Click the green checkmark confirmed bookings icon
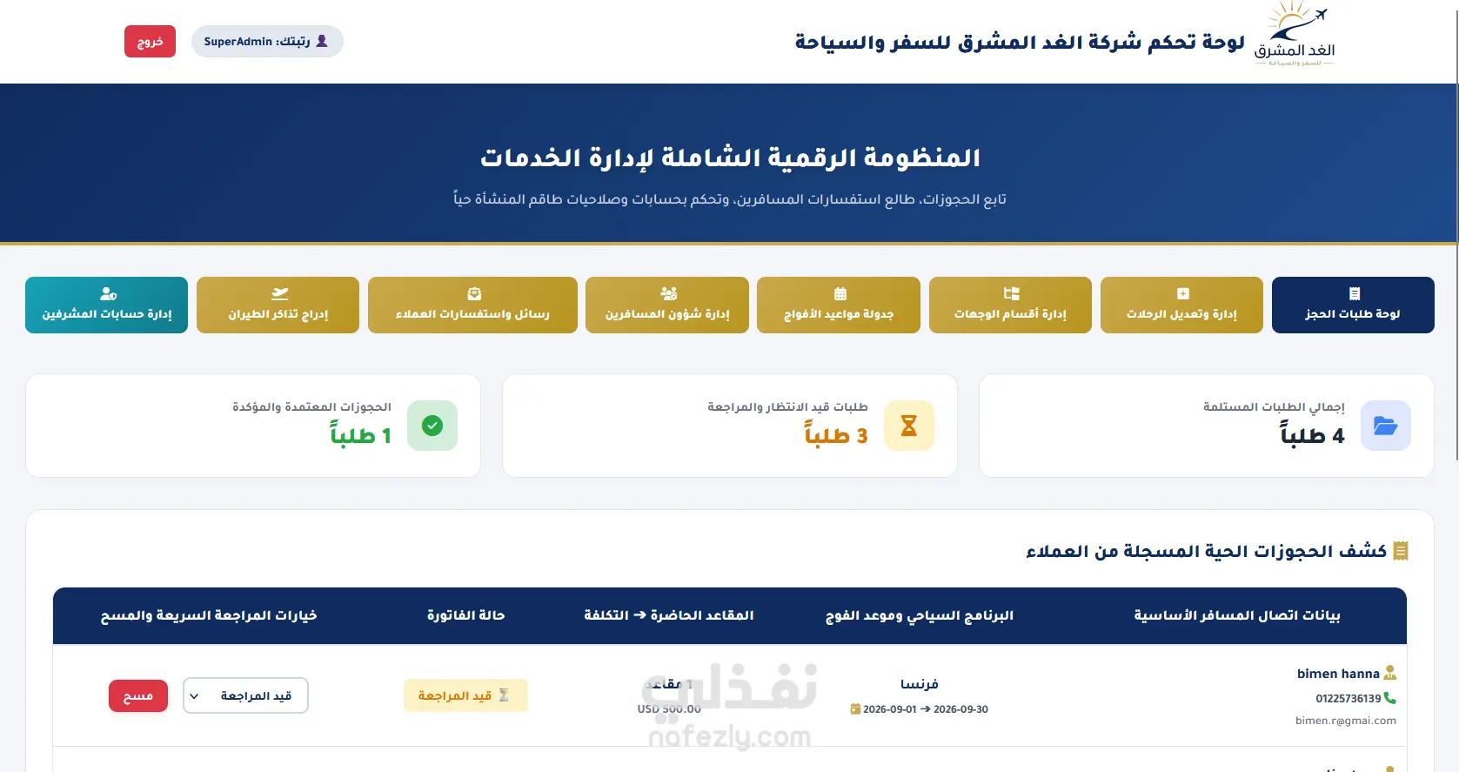This screenshot has height=772, width=1459. (432, 426)
